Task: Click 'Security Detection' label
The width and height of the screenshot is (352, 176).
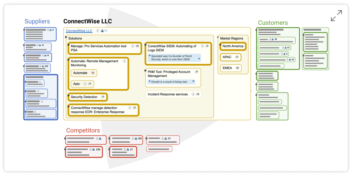Action: [x=84, y=97]
